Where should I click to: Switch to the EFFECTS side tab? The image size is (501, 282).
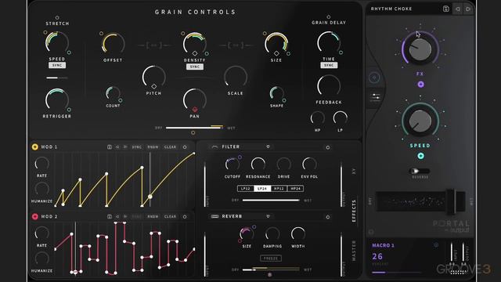pos(354,211)
